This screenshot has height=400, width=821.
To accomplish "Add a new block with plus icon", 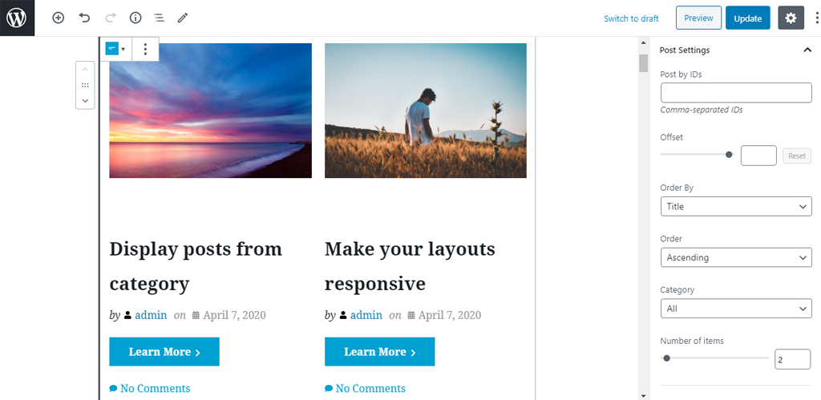I will pyautogui.click(x=58, y=18).
